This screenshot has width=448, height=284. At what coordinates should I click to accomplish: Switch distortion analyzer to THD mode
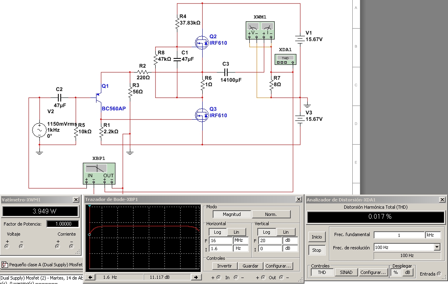pos(322,272)
